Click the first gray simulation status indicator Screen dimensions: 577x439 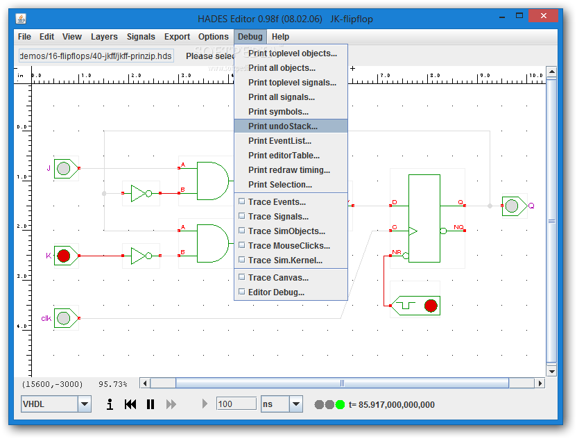pyautogui.click(x=319, y=405)
